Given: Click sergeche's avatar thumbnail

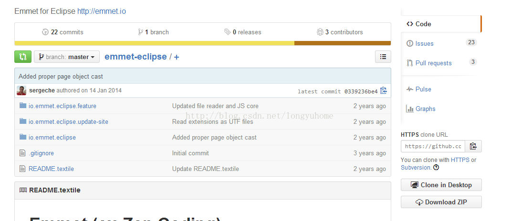Looking at the screenshot, I should click(x=21, y=90).
